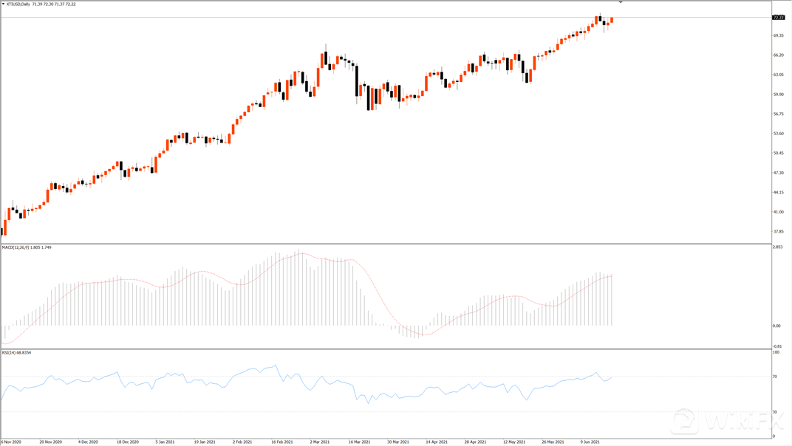
Task: Click the RSI 100 scale label
Action: [775, 353]
